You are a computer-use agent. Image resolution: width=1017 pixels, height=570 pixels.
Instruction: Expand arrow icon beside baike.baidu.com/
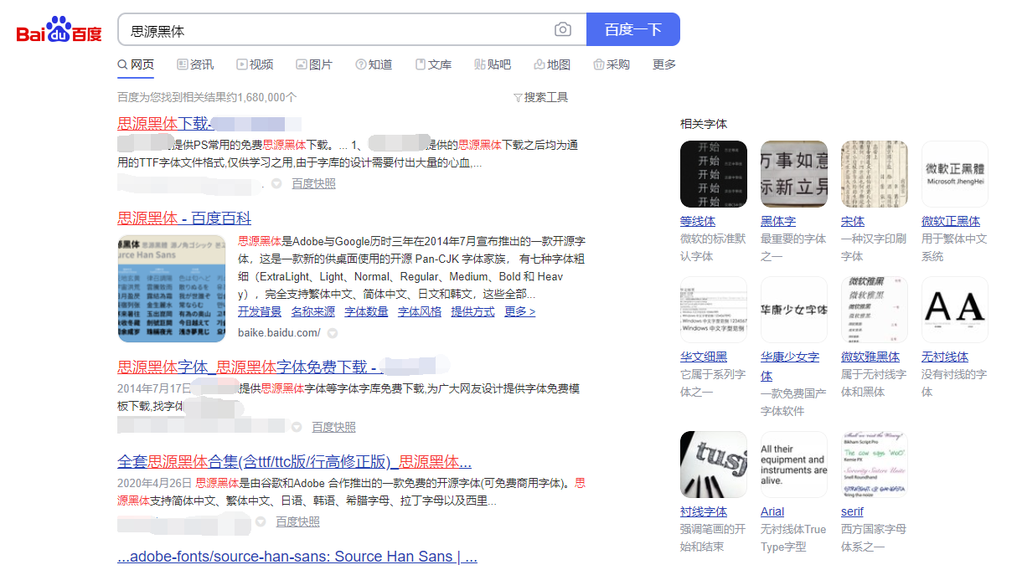333,333
